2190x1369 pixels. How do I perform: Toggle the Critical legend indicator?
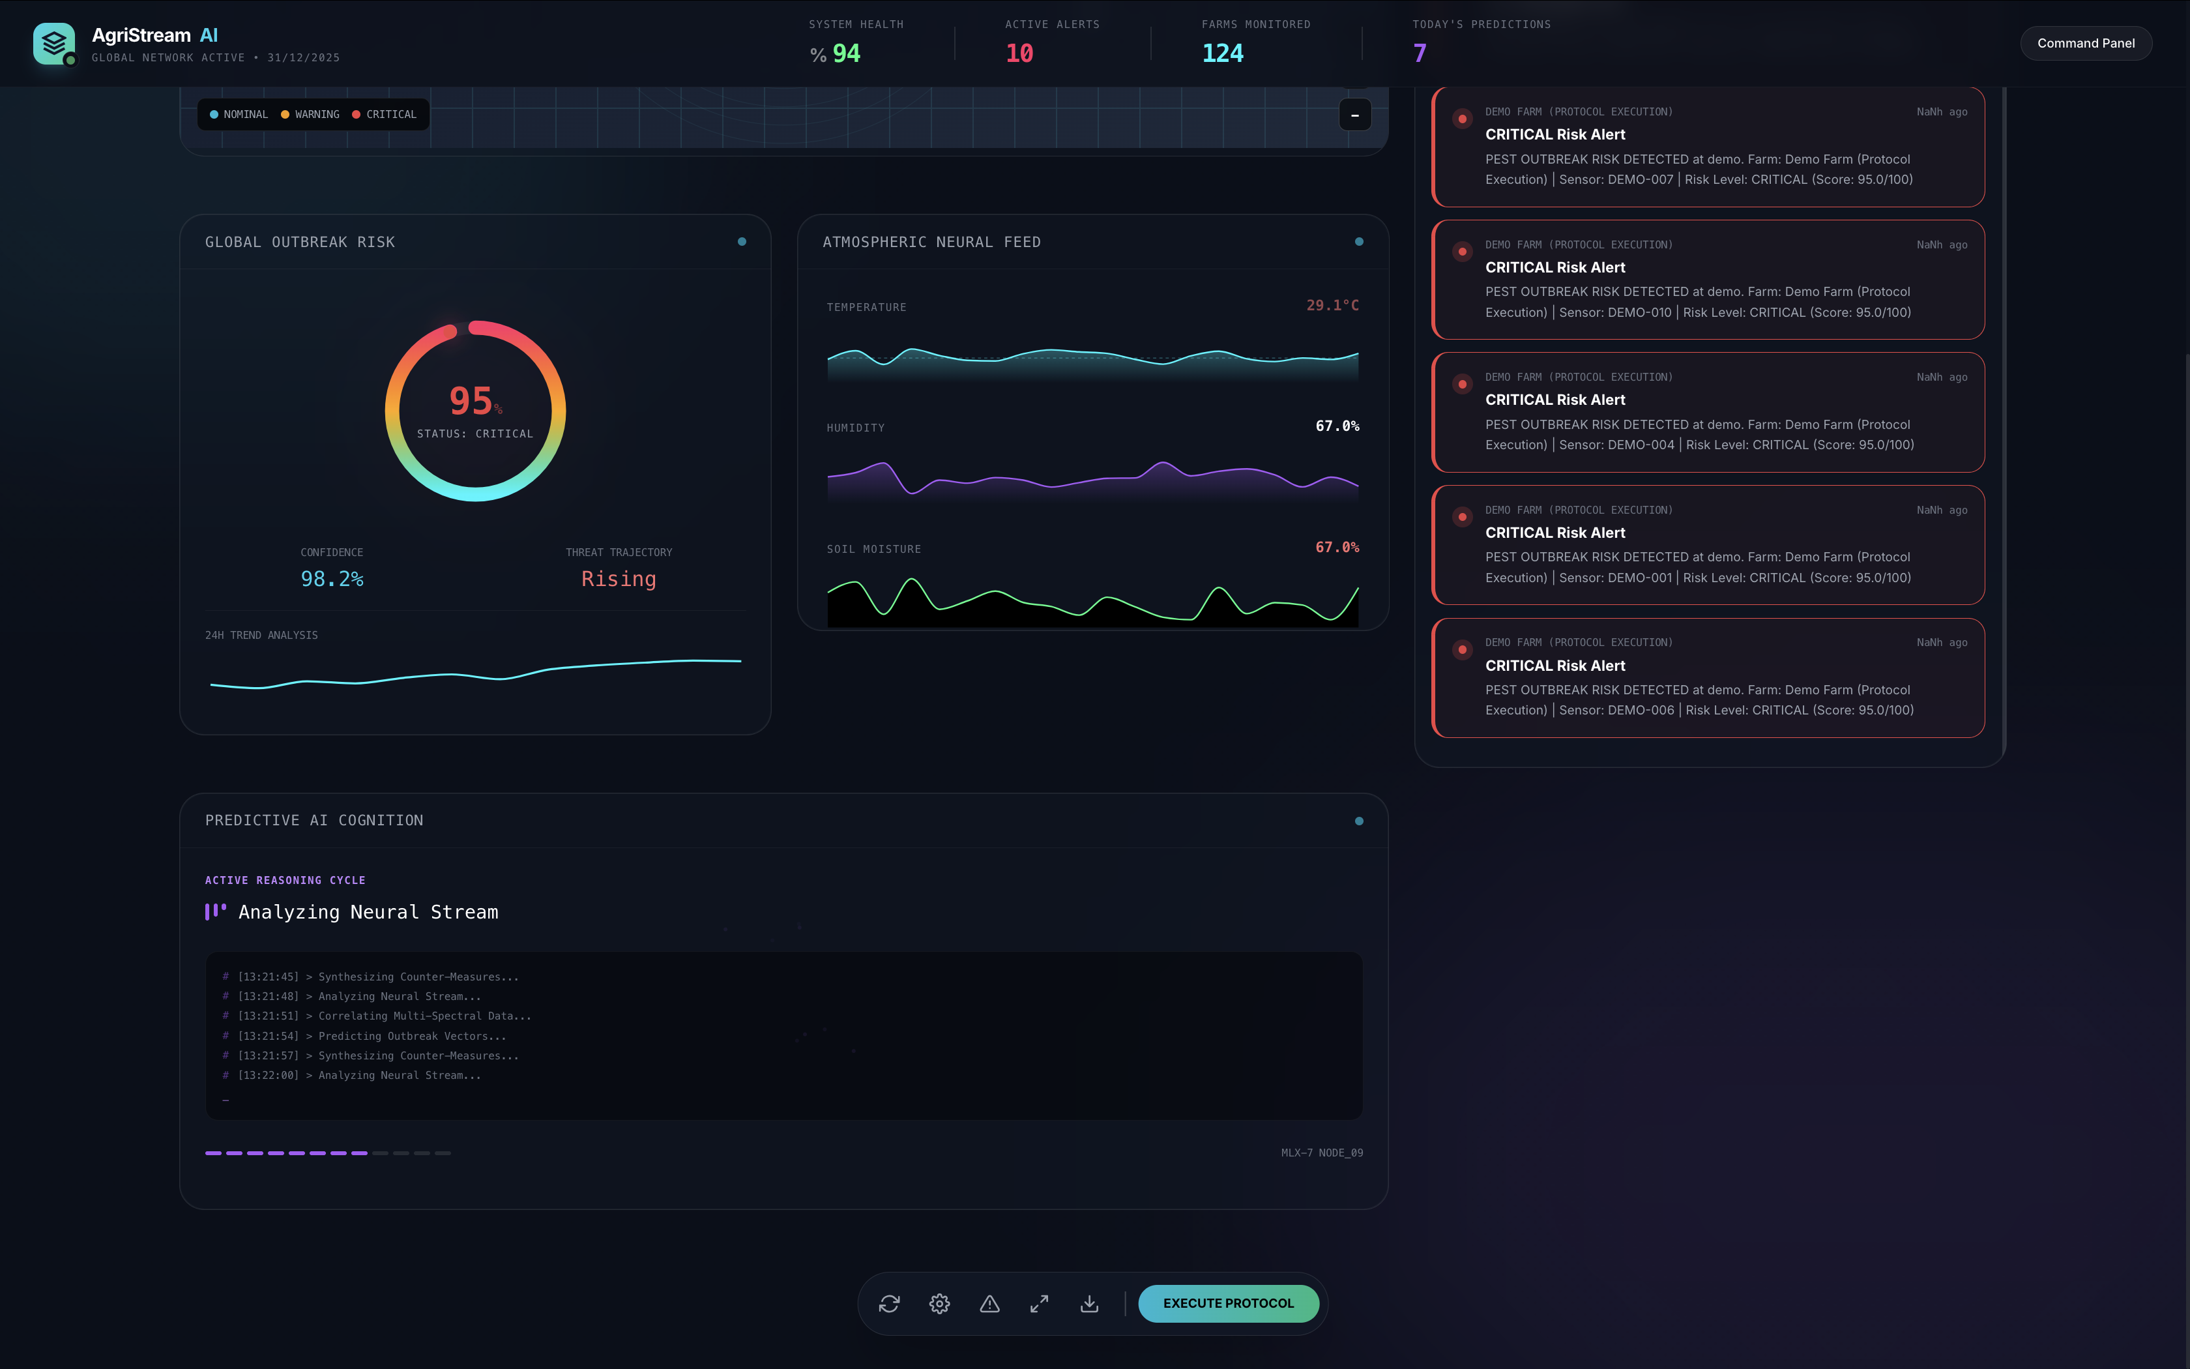384,114
